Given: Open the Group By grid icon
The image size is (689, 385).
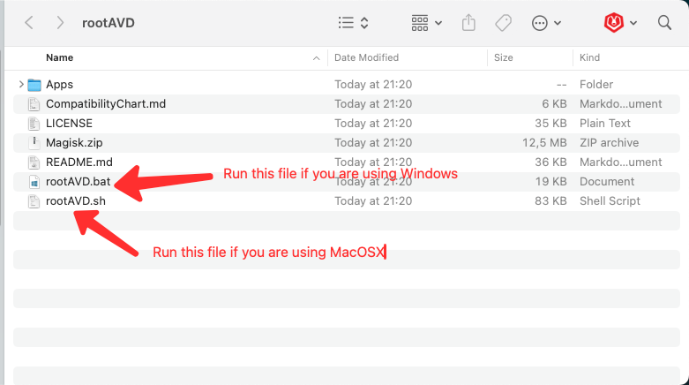Looking at the screenshot, I should click(420, 23).
